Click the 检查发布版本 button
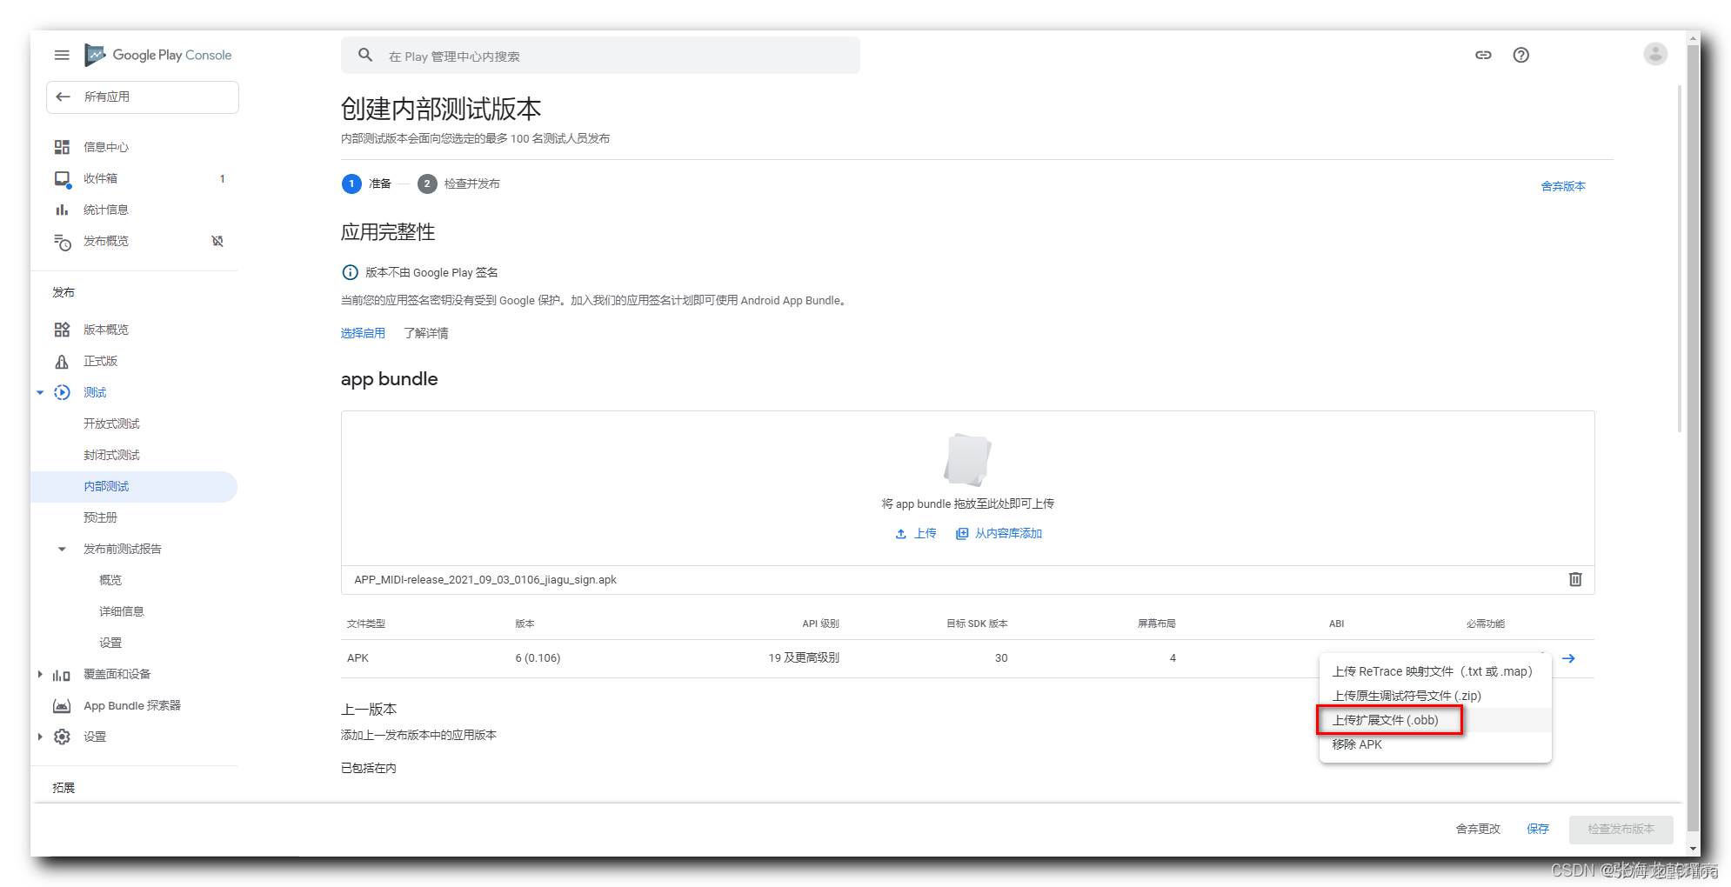This screenshot has width=1731, height=887. click(x=1621, y=830)
